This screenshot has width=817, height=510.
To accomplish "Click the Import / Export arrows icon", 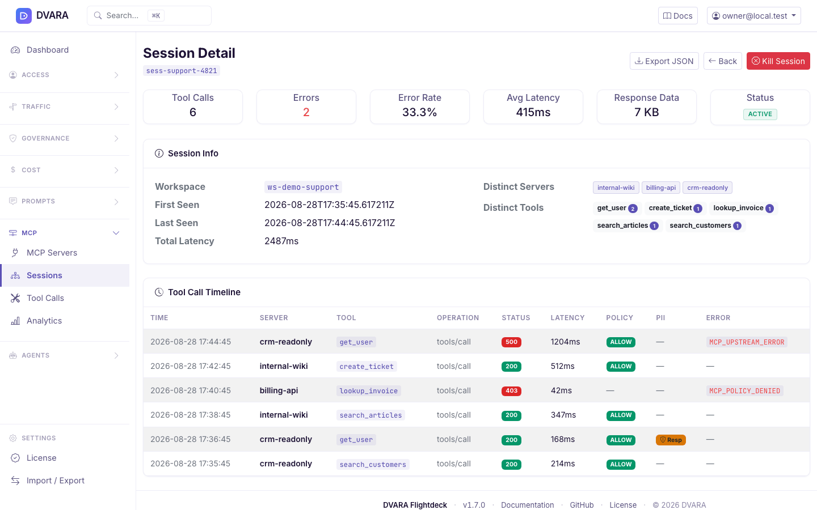I will pyautogui.click(x=15, y=481).
